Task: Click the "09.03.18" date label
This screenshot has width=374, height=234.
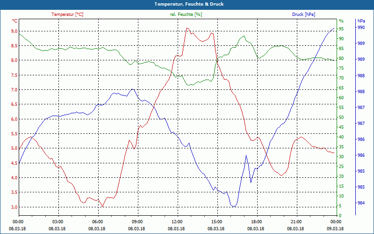Action: click(335, 229)
